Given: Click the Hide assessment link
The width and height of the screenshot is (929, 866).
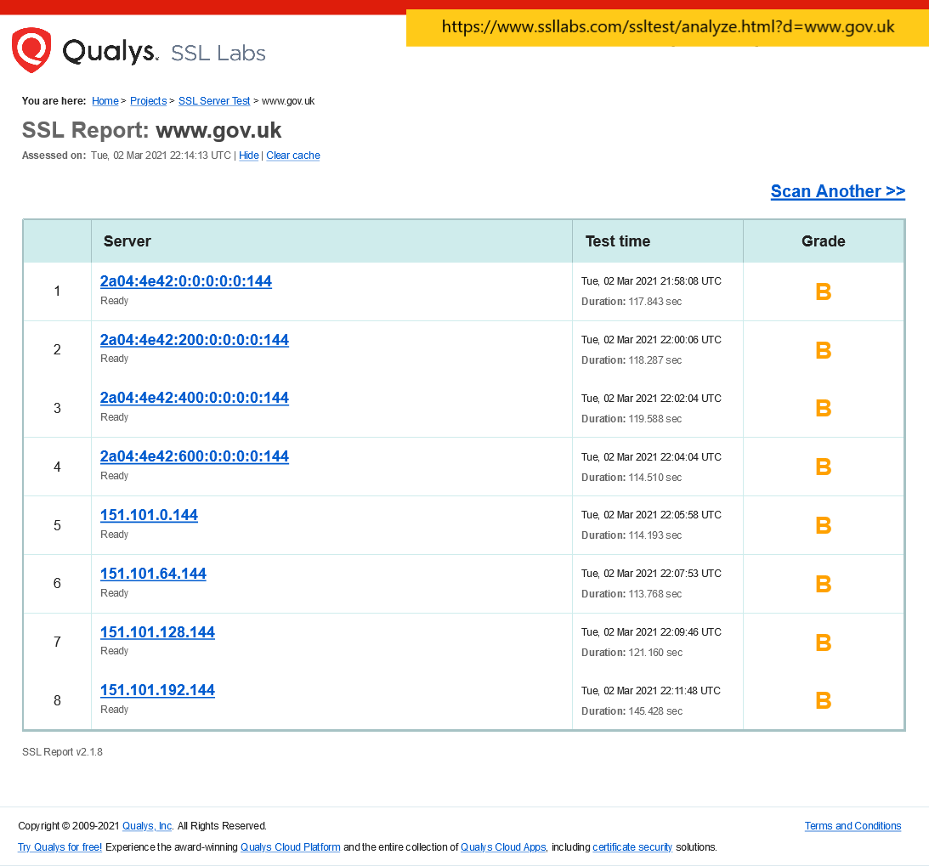Looking at the screenshot, I should pos(249,156).
